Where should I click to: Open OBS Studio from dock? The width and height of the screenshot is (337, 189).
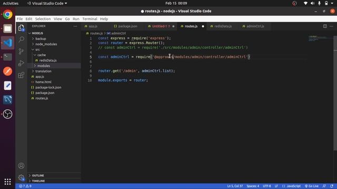7,114
